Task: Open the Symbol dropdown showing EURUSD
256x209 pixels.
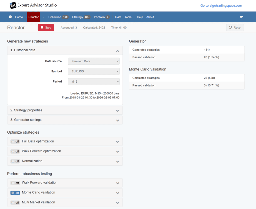Action: tap(94, 71)
